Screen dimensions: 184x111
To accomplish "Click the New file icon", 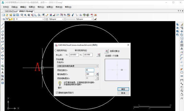I will point(4,15).
